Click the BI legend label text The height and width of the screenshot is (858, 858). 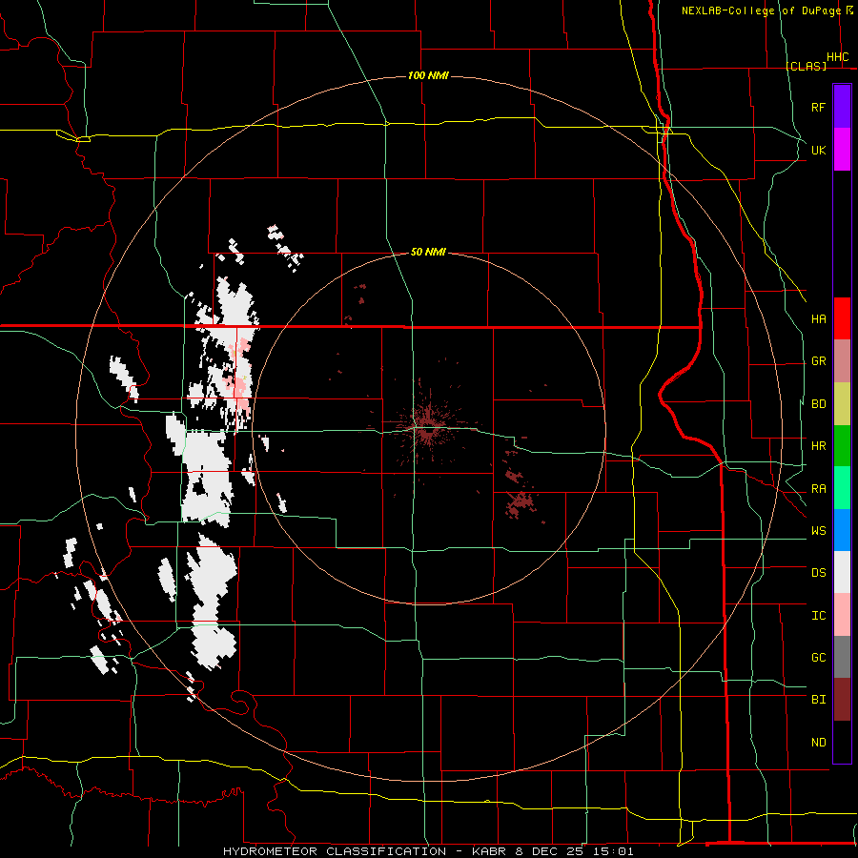(x=818, y=700)
